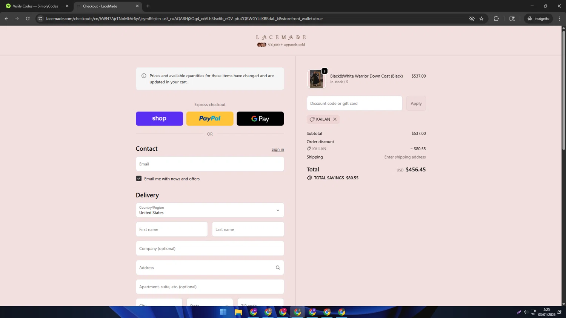Pay with Google Pay button
This screenshot has width=566, height=318.
260,119
